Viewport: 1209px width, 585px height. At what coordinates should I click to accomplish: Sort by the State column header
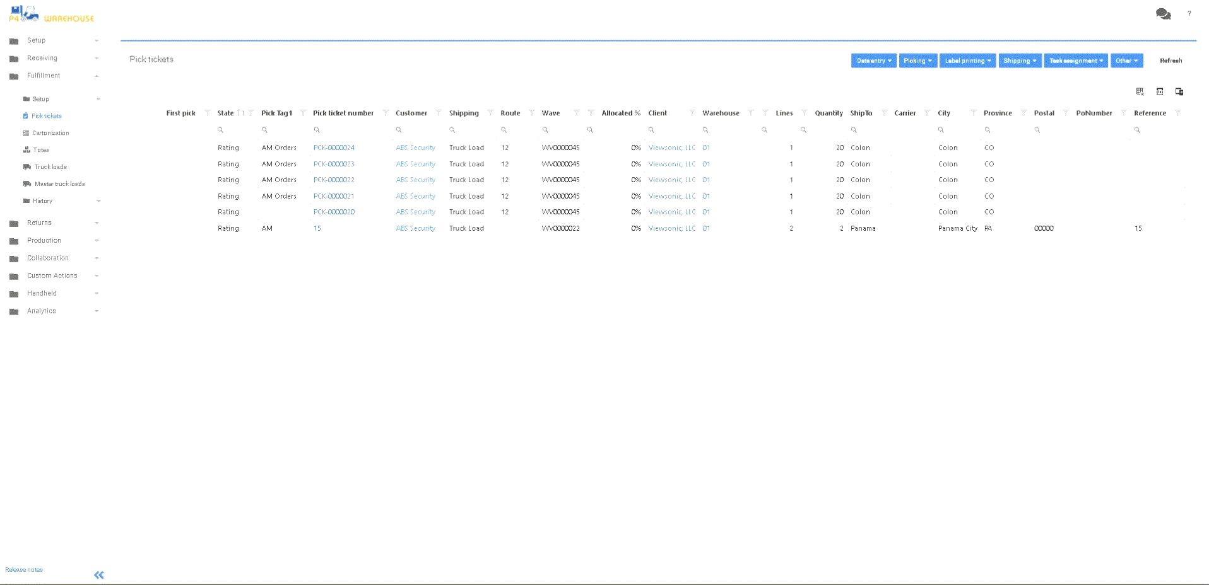225,113
